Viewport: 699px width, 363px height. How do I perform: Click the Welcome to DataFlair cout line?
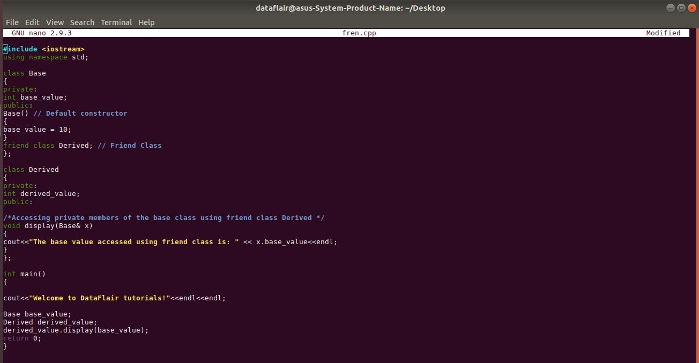[113, 298]
